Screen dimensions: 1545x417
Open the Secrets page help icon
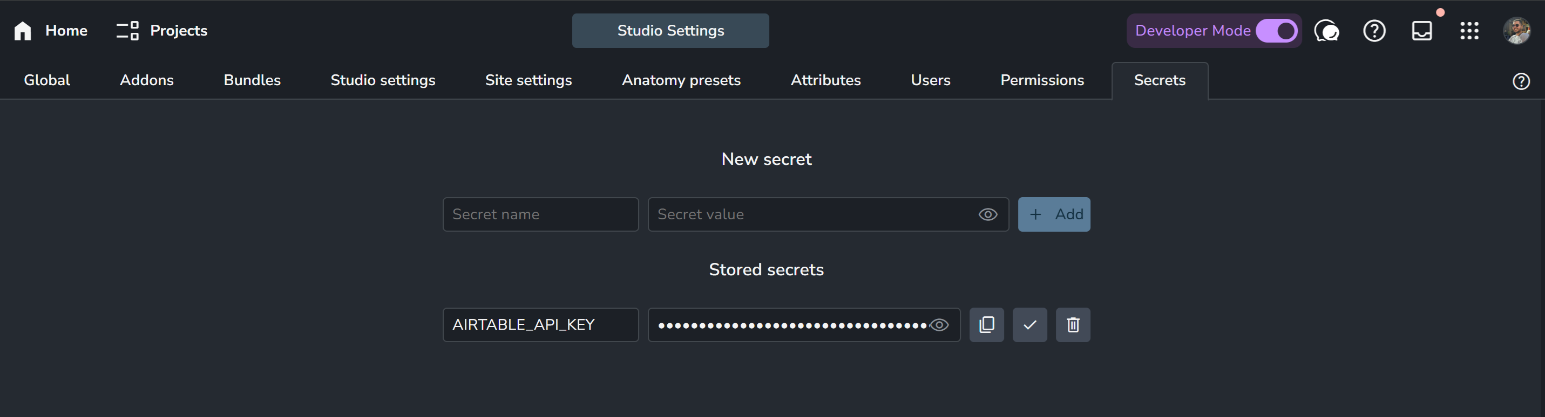coord(1521,81)
